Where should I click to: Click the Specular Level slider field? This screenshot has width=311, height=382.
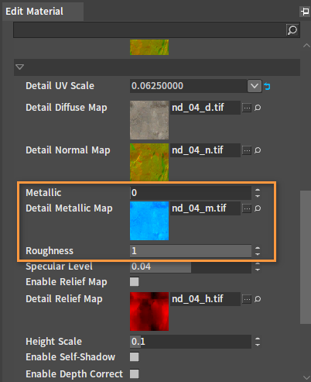tap(190, 267)
